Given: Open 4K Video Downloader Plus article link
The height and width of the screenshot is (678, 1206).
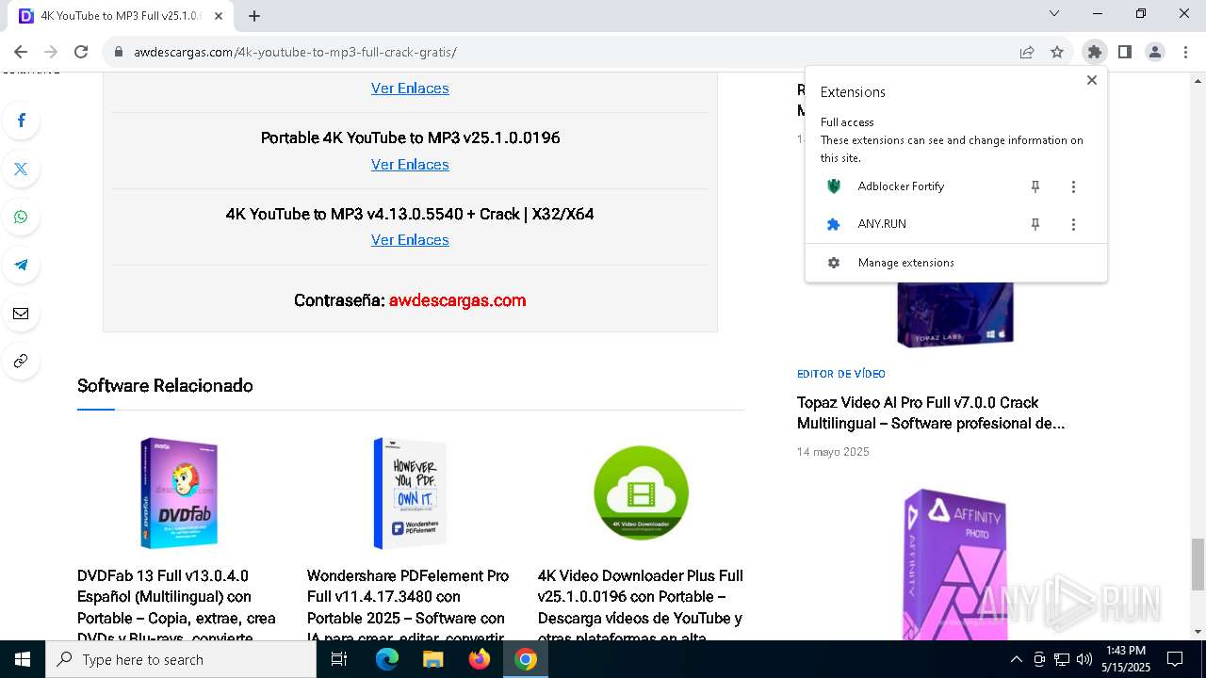Looking at the screenshot, I should pyautogui.click(x=641, y=606).
